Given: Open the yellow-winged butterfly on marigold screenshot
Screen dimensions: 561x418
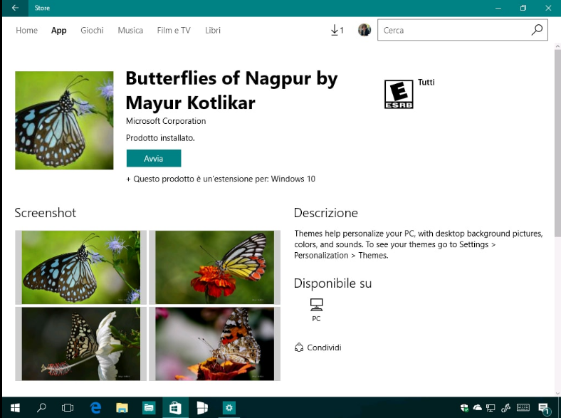Looking at the screenshot, I should tap(215, 267).
